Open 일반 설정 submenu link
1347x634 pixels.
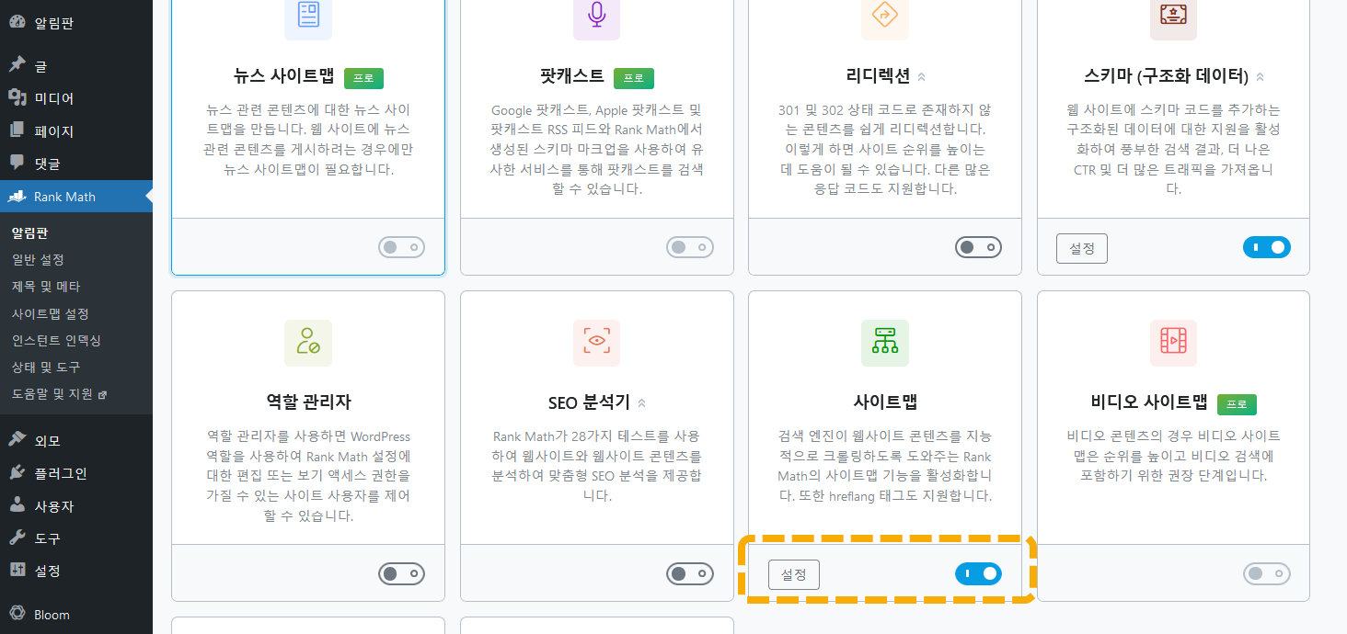(38, 260)
